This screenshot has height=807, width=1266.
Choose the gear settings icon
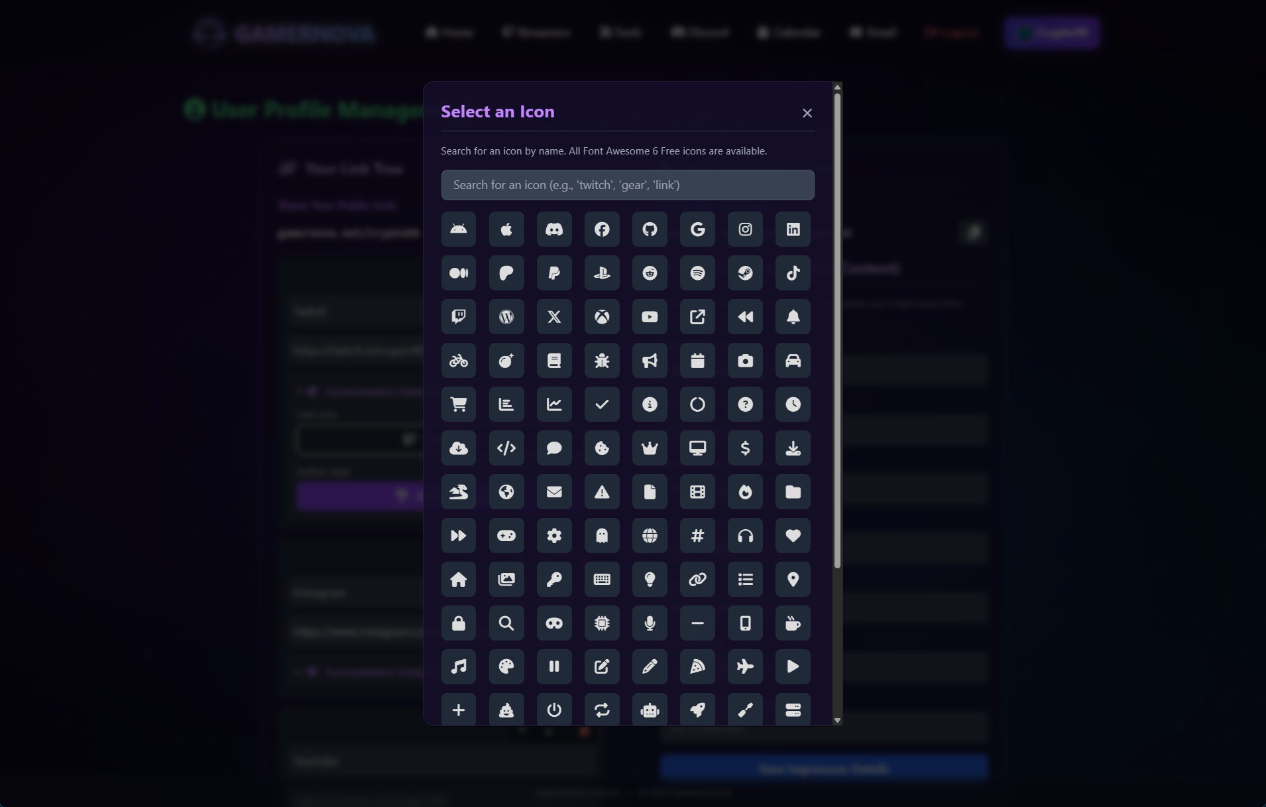(x=554, y=536)
